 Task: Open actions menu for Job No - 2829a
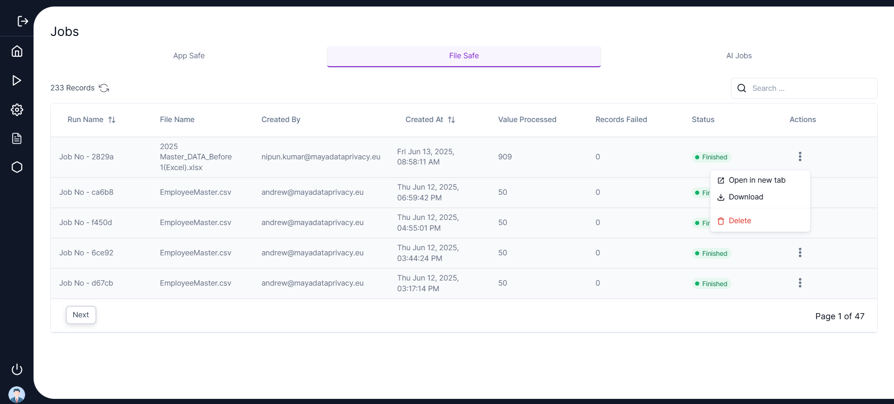click(800, 157)
